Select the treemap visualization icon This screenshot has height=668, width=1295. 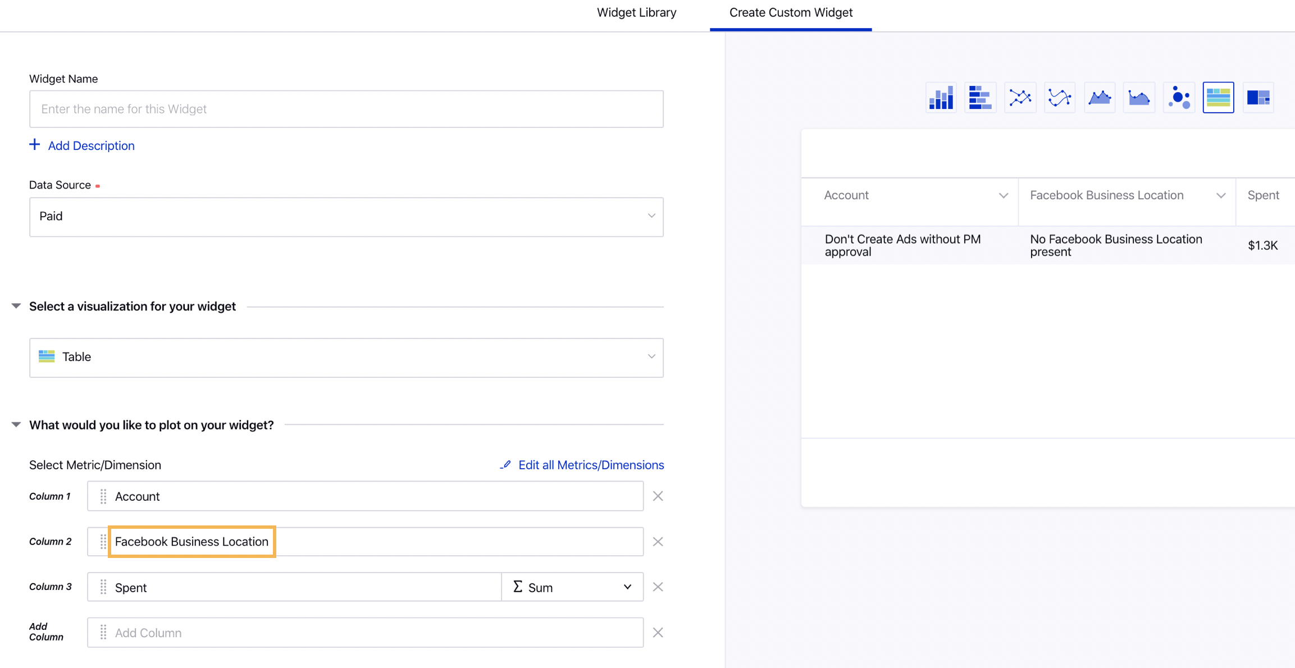pyautogui.click(x=1258, y=98)
